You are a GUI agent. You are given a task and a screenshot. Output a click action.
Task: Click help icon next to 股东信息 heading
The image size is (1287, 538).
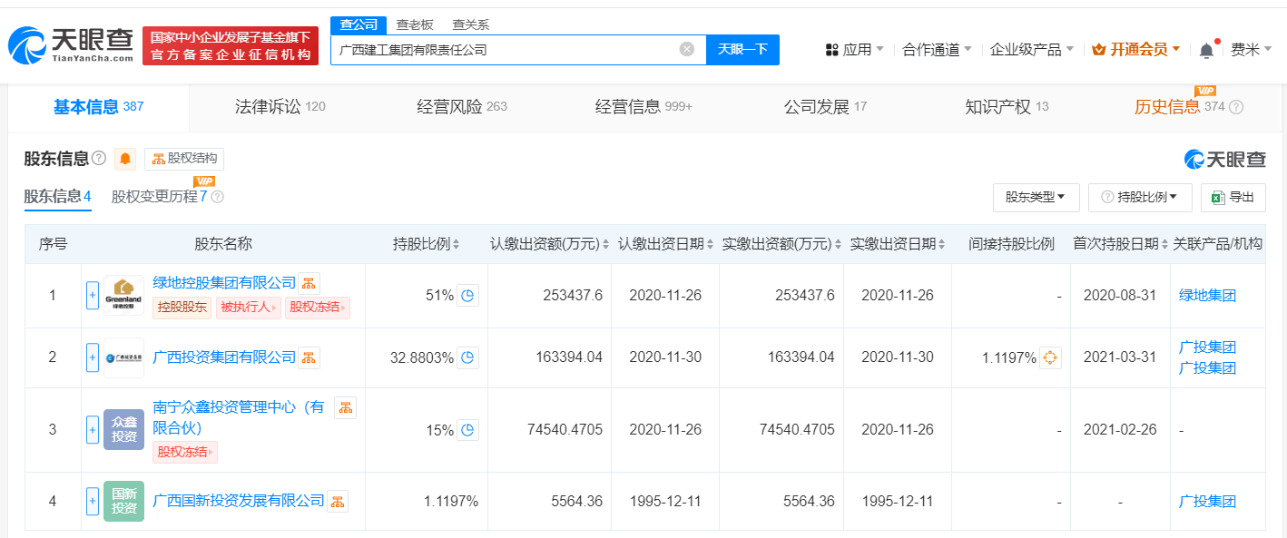[x=99, y=159]
